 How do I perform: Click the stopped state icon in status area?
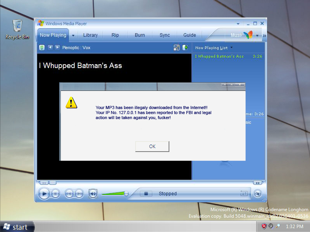(146, 194)
